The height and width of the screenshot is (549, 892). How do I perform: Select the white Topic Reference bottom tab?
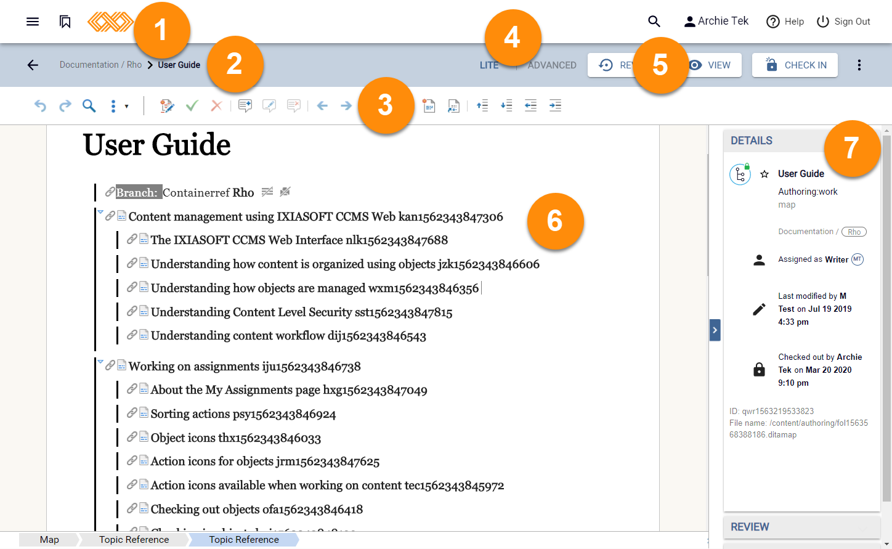(134, 540)
